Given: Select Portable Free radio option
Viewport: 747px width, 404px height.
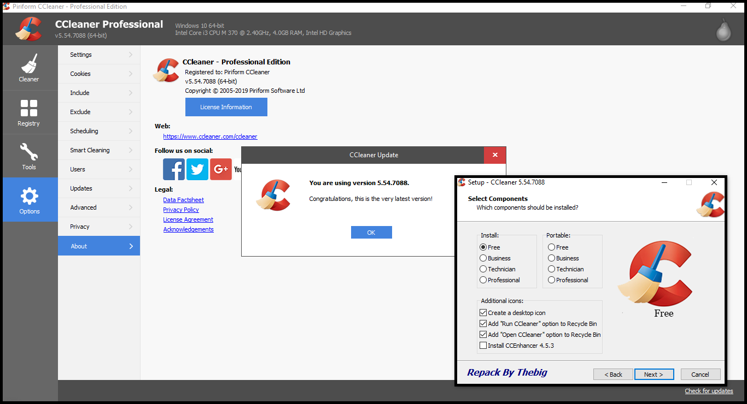Looking at the screenshot, I should pos(551,247).
